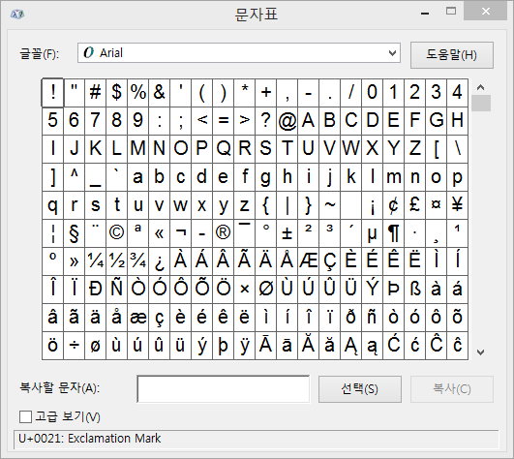Viewport: 514px width, 459px height.
Task: Select the lowercase ñ character
Action: click(x=372, y=318)
